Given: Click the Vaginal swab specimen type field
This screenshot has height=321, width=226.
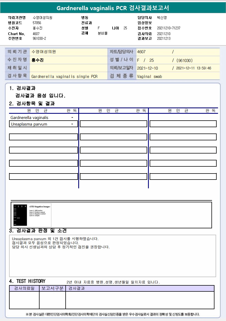Looking at the screenshot, I should pos(178,76).
